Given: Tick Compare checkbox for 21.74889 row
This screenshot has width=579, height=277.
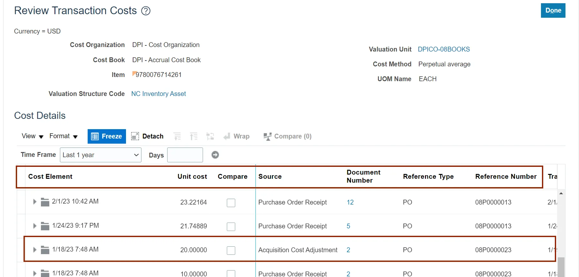Looking at the screenshot, I should (x=231, y=226).
